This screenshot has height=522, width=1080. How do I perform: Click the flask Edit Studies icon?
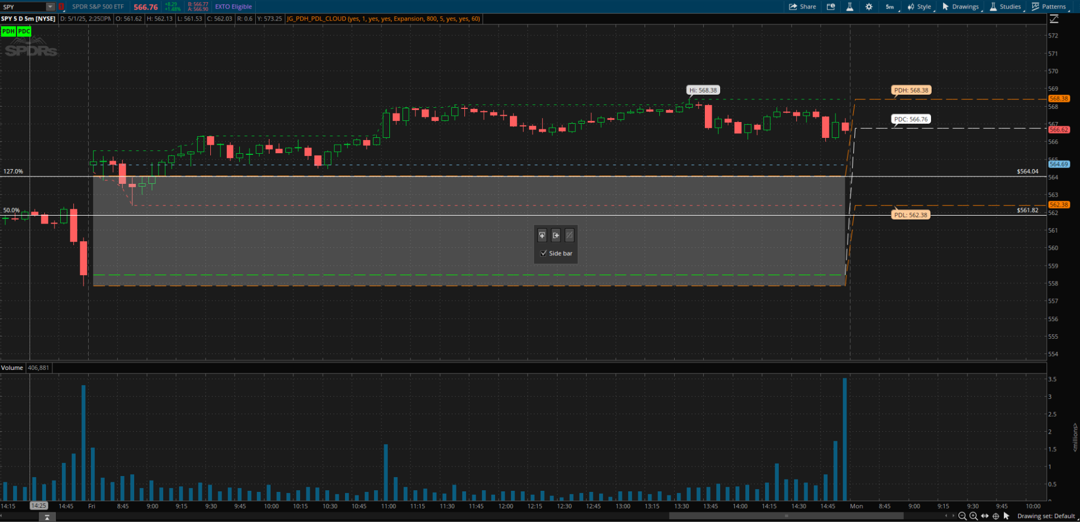click(850, 7)
